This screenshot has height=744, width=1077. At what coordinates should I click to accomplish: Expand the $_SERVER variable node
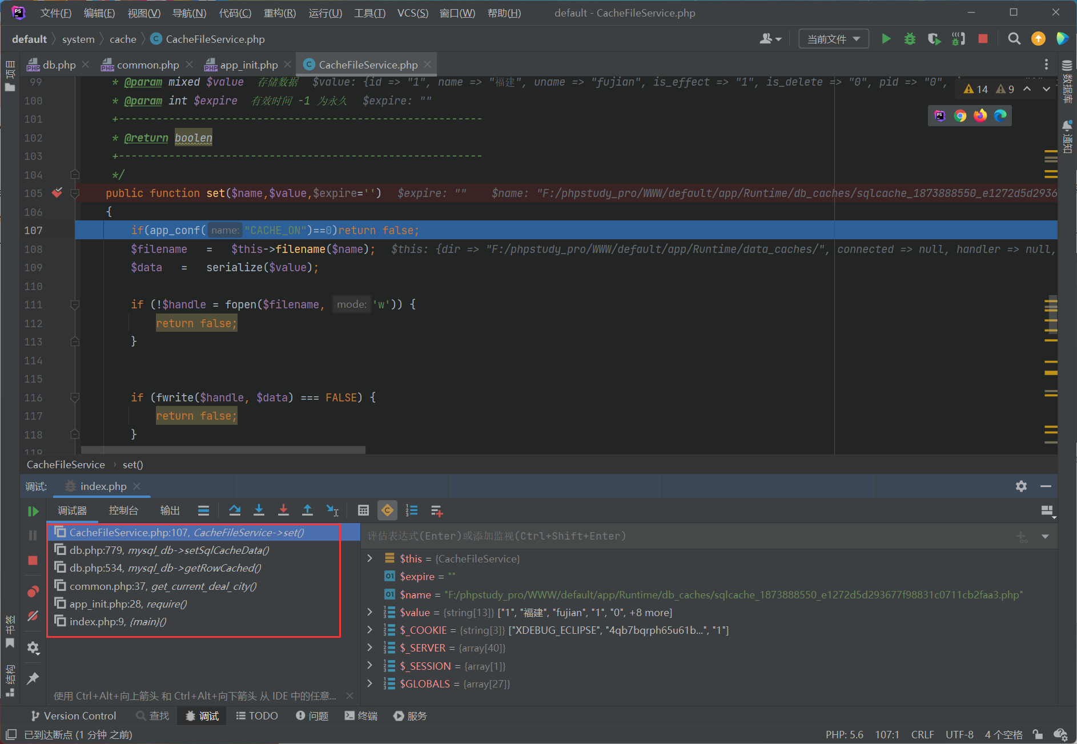pos(369,648)
